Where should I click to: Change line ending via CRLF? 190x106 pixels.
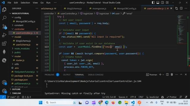(141, 97)
